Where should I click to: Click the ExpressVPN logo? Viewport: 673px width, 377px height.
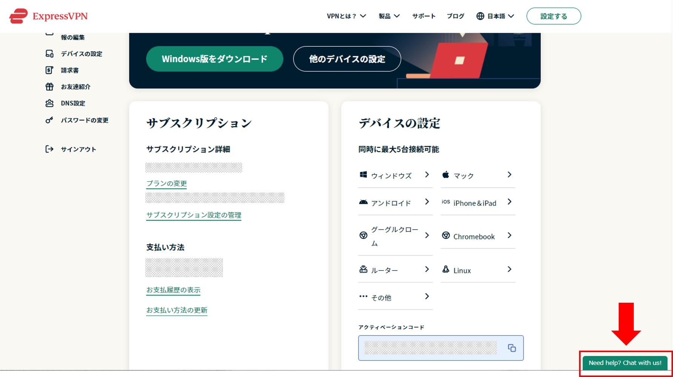pyautogui.click(x=48, y=16)
